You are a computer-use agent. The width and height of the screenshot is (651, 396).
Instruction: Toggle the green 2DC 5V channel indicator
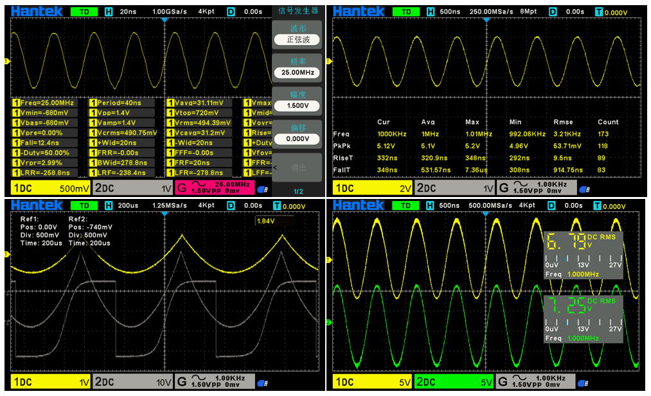click(x=454, y=383)
